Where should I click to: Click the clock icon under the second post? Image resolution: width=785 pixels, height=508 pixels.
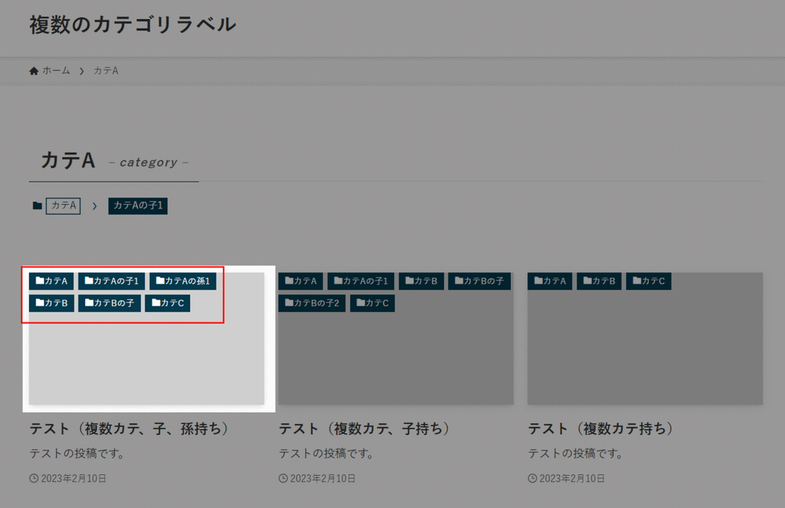pyautogui.click(x=283, y=479)
